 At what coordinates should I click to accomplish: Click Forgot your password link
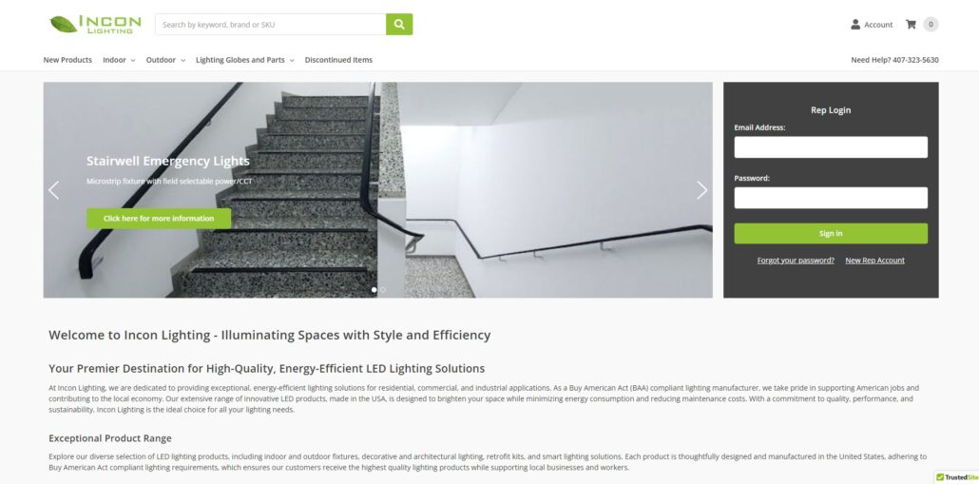(796, 261)
